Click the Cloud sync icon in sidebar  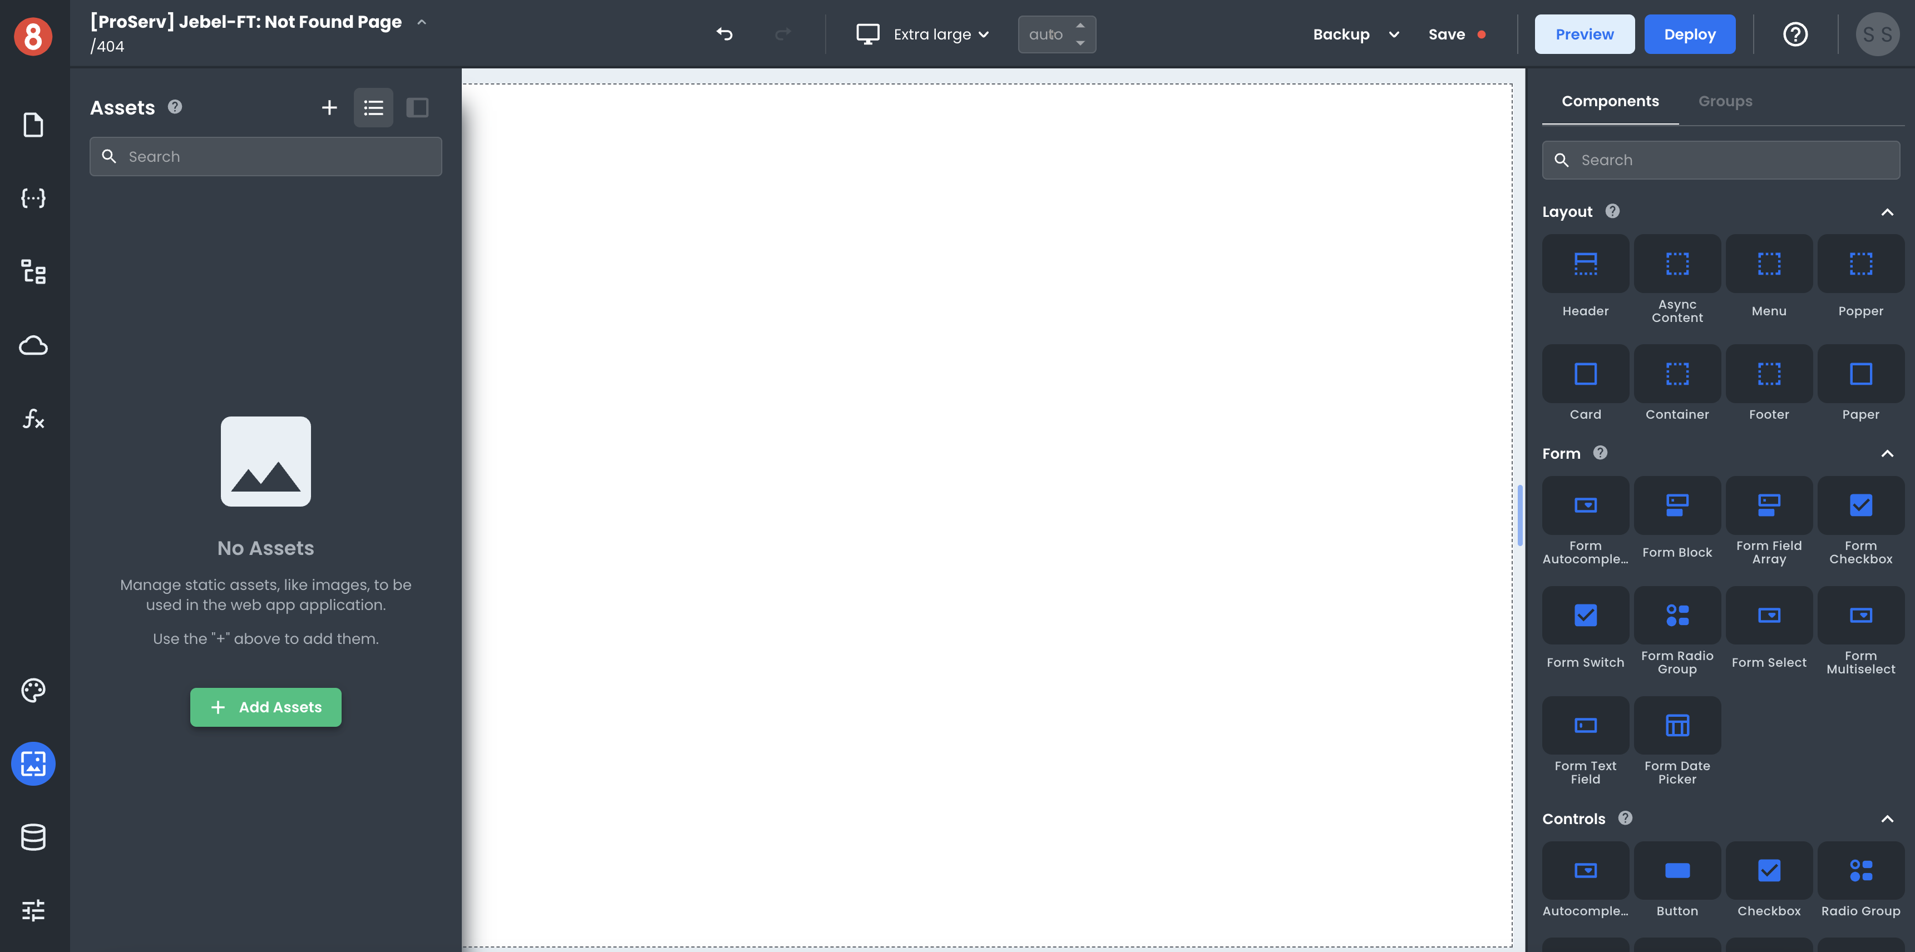pyautogui.click(x=33, y=345)
